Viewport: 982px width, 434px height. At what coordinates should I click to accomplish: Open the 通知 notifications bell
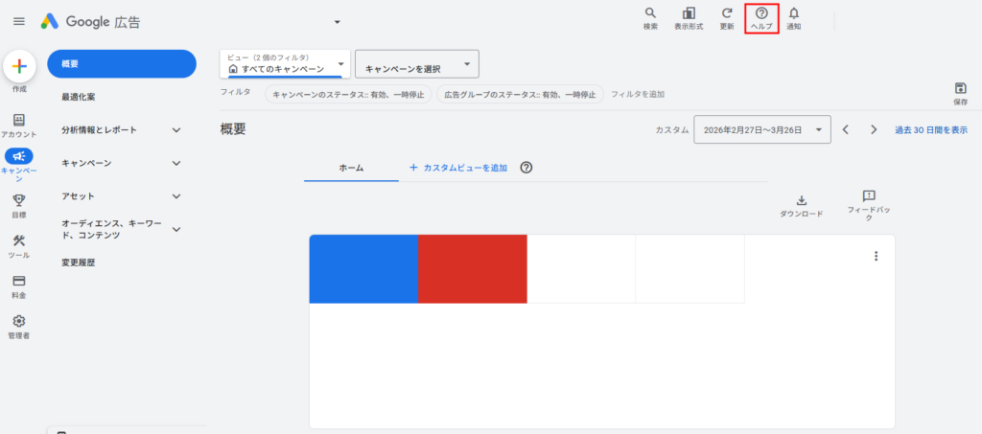tap(793, 14)
